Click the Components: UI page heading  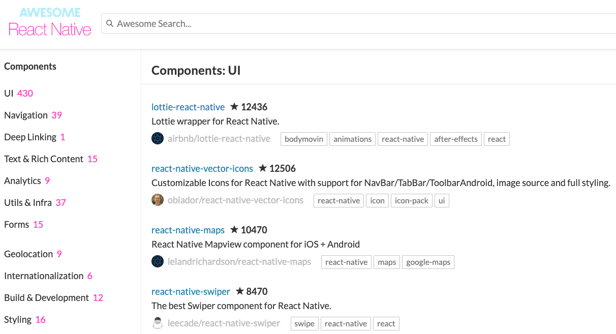click(x=196, y=71)
